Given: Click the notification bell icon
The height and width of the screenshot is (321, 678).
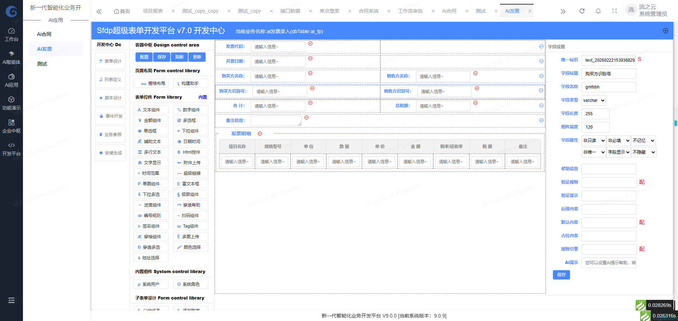Looking at the screenshot, I should [598, 11].
